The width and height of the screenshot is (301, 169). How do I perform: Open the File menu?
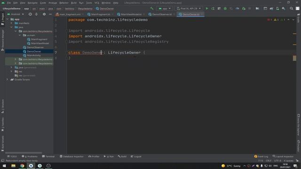(9, 3)
